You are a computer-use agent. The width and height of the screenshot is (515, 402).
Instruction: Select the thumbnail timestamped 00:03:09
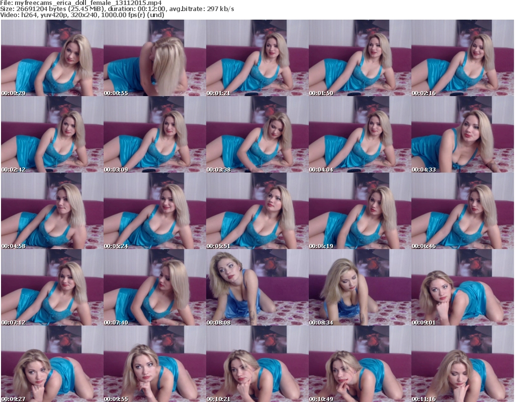(x=155, y=134)
